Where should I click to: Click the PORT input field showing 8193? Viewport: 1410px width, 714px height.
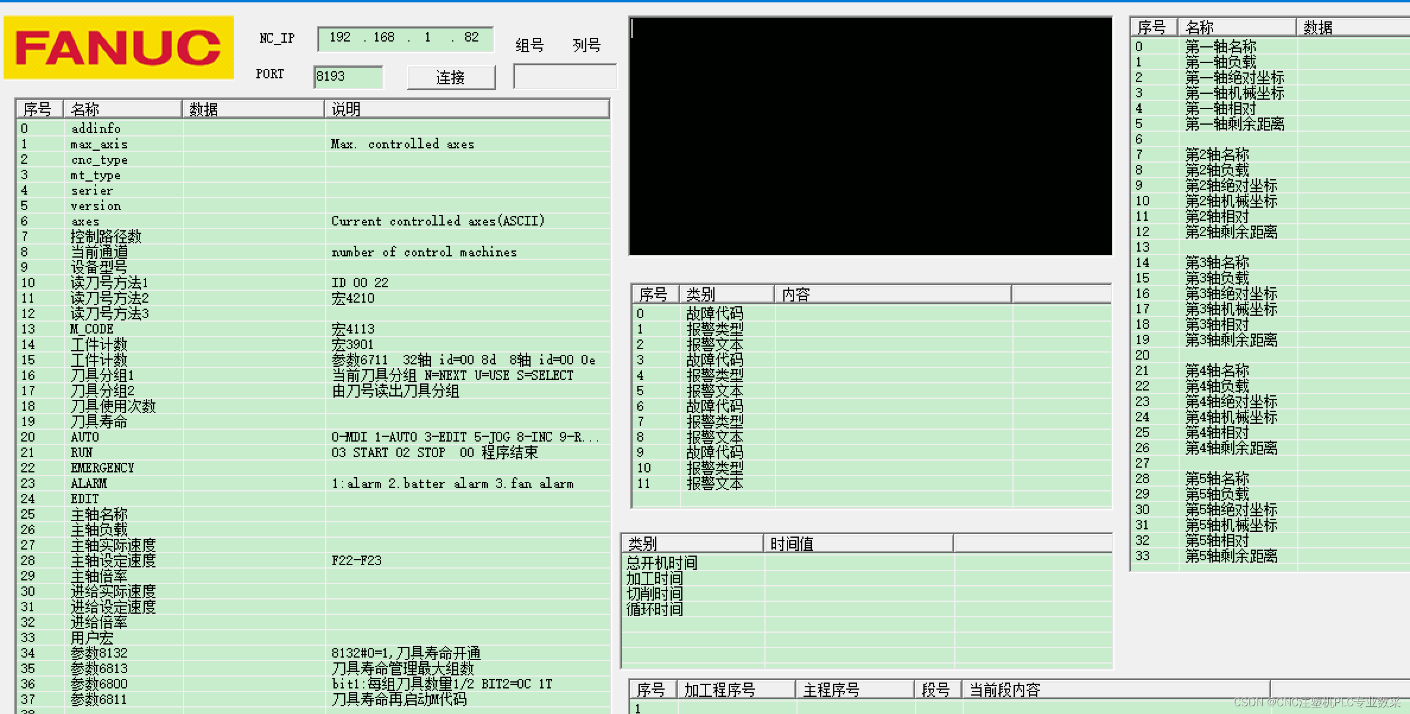click(x=348, y=77)
